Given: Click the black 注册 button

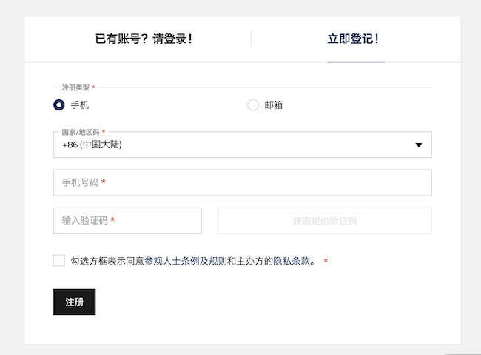Looking at the screenshot, I should click(74, 302).
